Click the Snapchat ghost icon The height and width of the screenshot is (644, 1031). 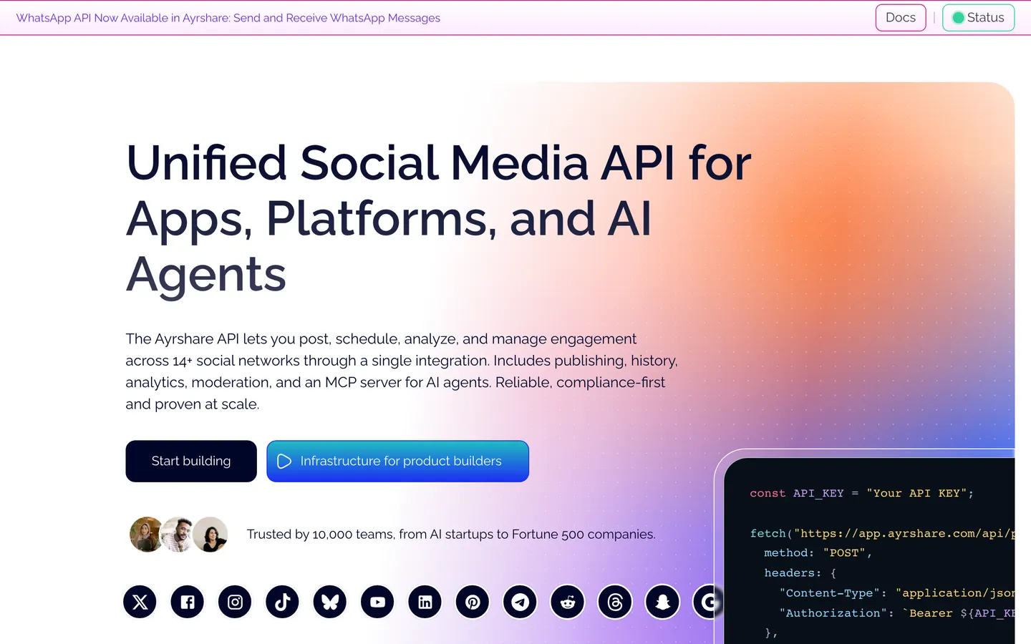[x=662, y=602]
